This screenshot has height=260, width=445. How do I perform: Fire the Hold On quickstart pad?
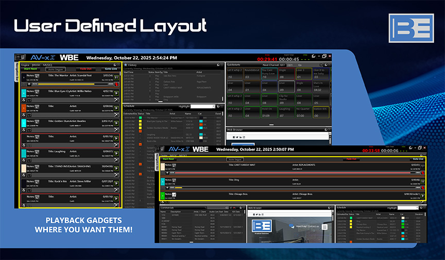(268, 111)
